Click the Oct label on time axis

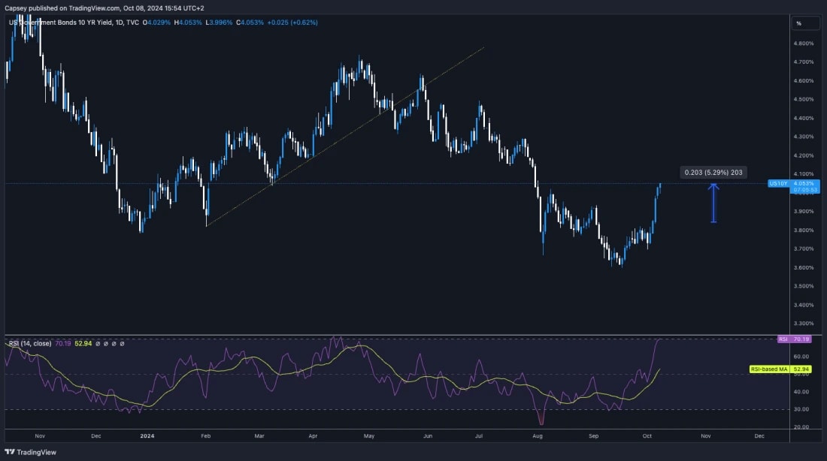[650, 435]
